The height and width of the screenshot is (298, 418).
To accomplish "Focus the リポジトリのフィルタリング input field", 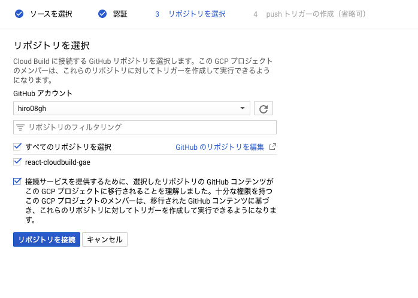I will click(145, 127).
